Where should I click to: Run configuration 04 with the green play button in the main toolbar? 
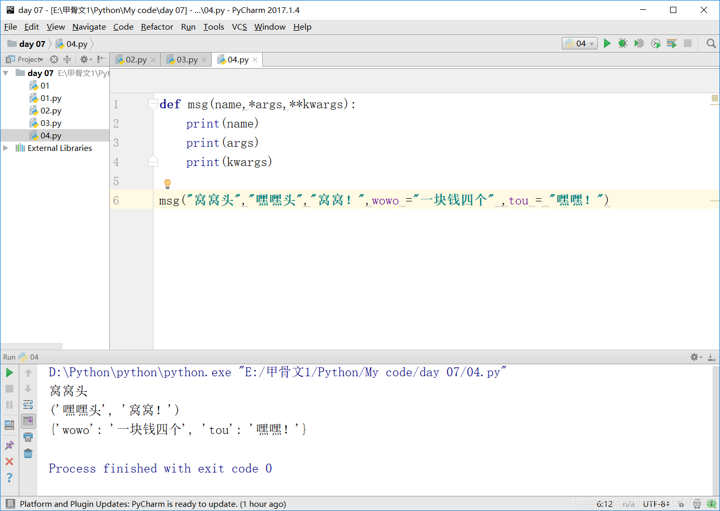click(x=607, y=44)
